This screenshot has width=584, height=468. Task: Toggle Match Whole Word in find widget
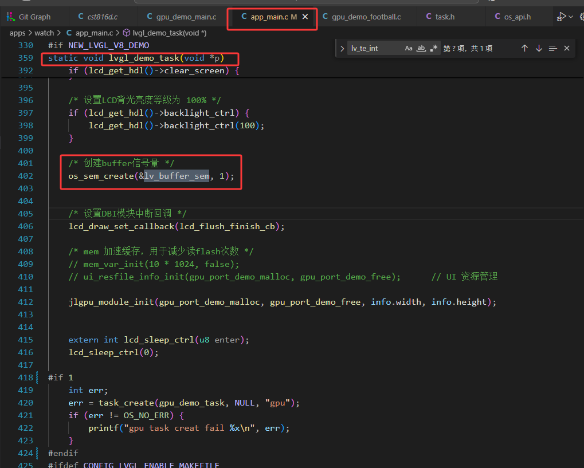point(421,48)
